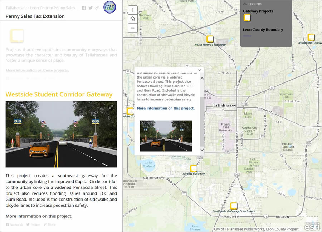This screenshot has height=232, width=322.
Task: Close the map popup window
Action: click(199, 70)
